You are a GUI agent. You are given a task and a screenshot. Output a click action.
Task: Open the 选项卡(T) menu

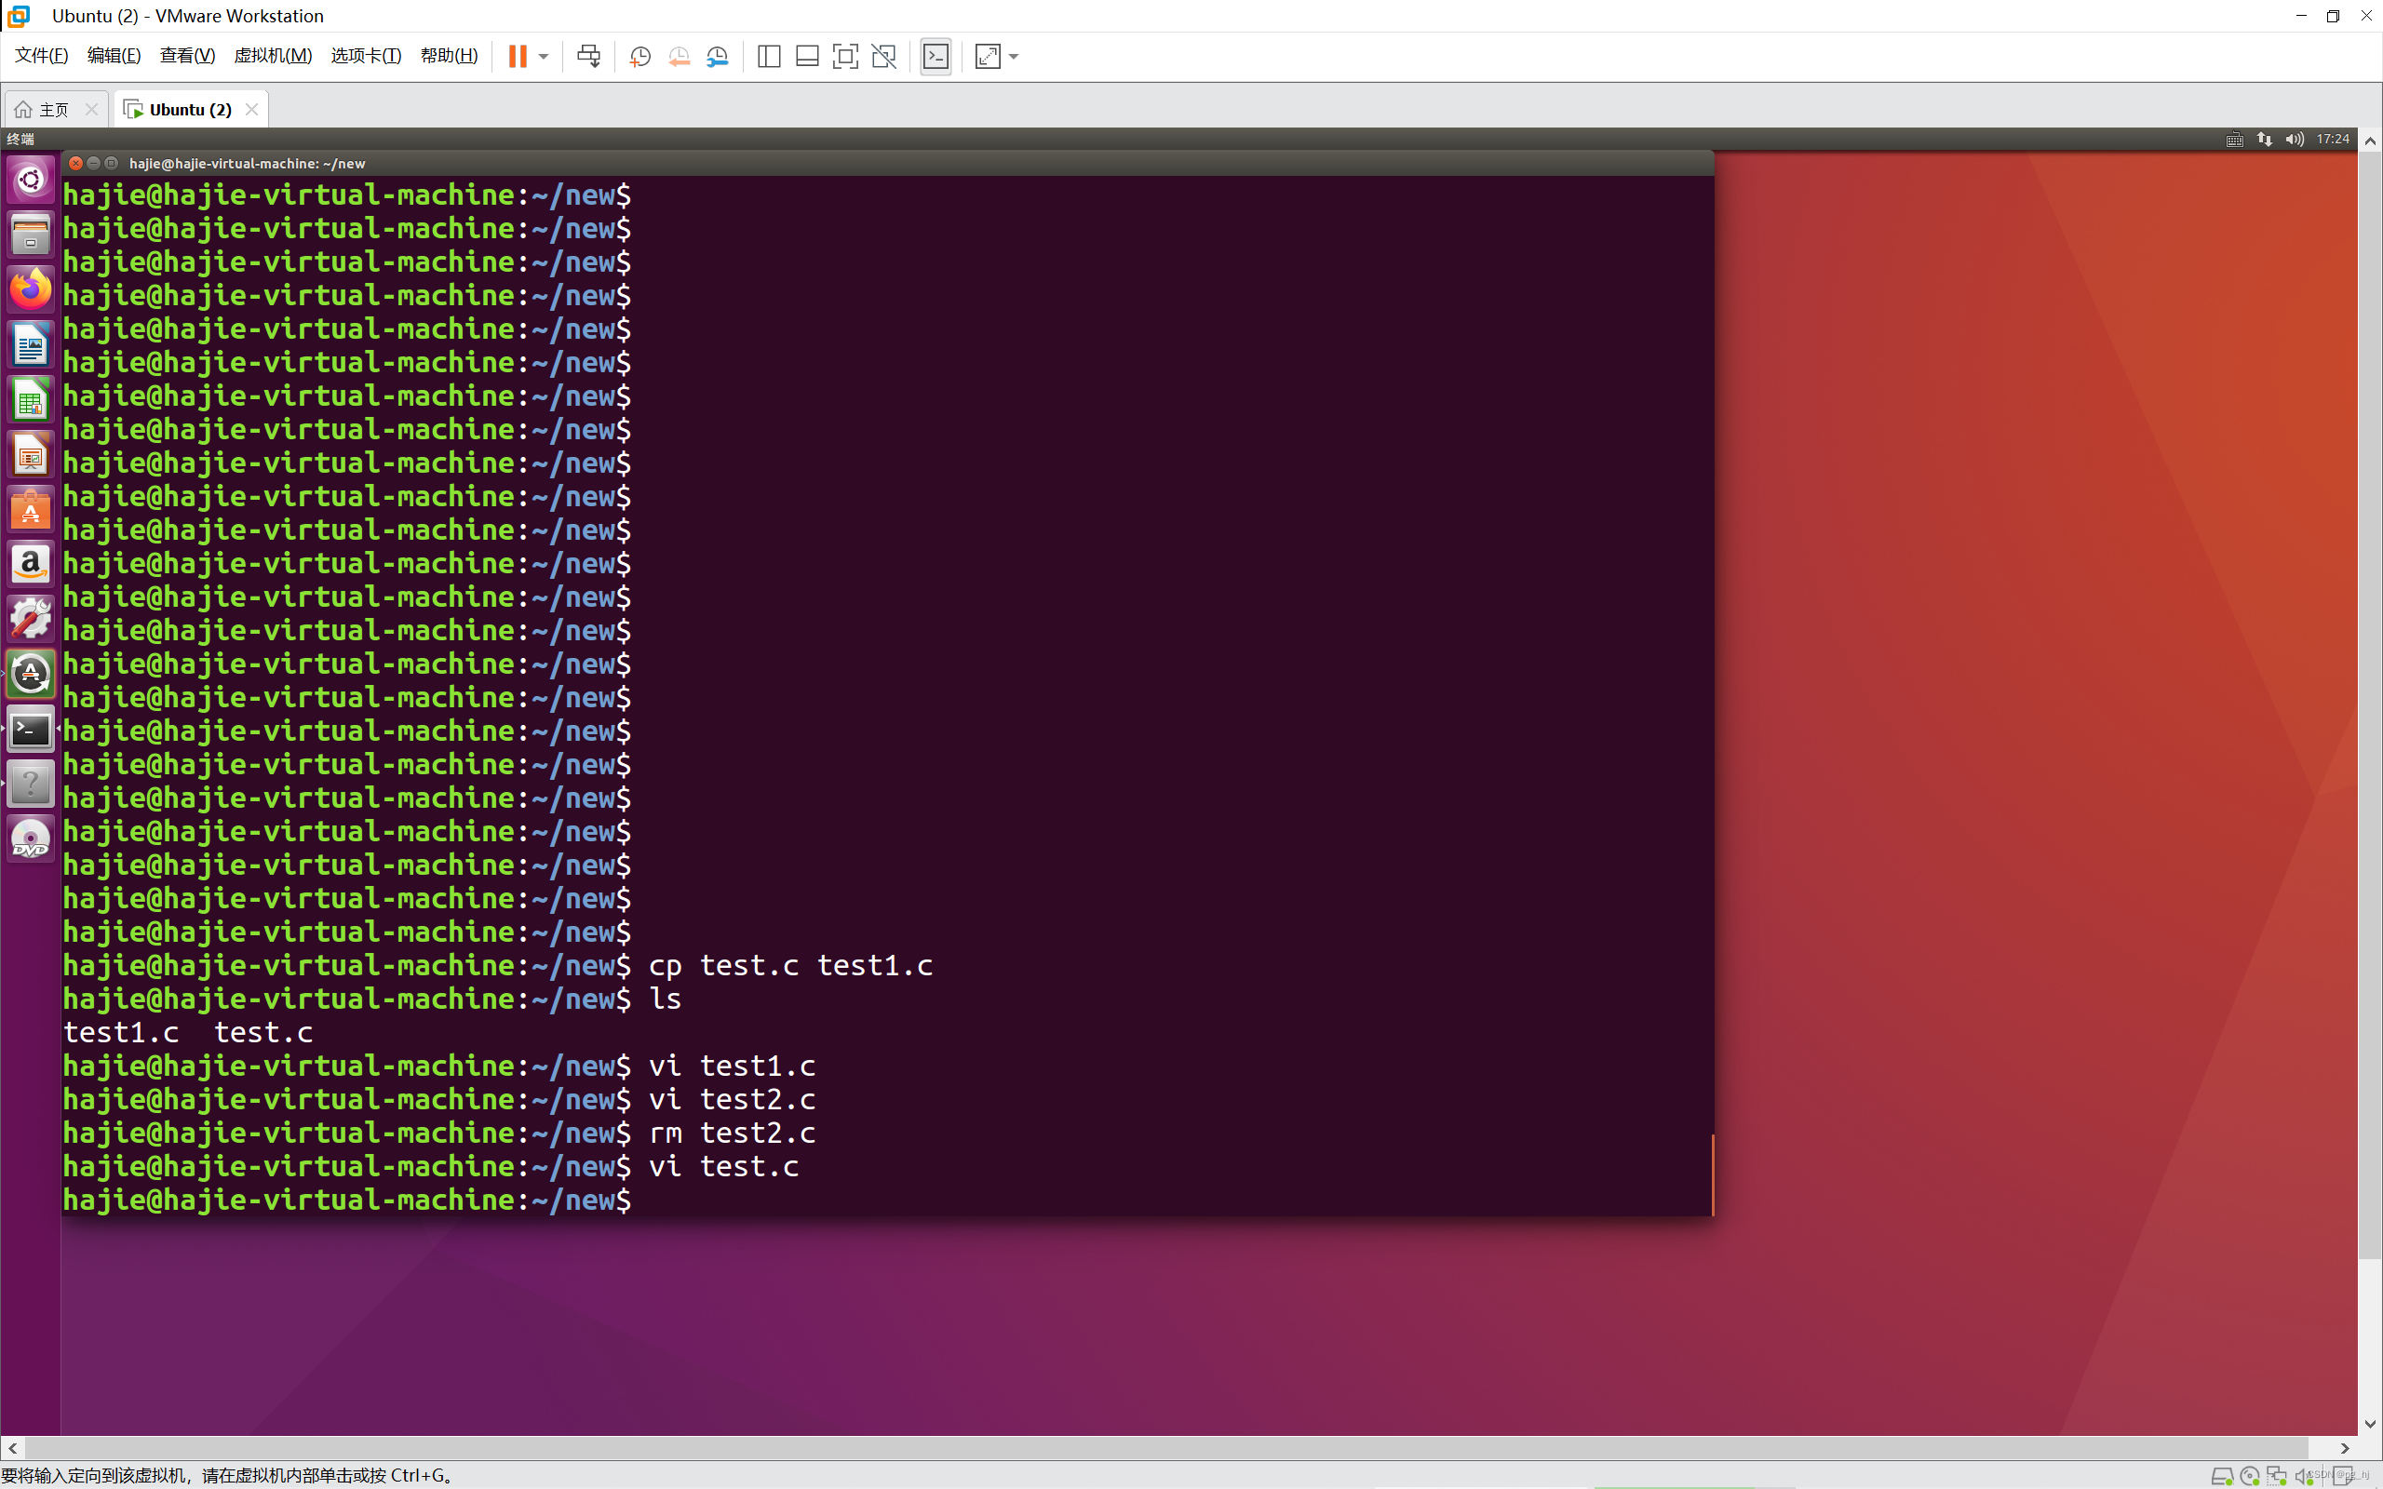[367, 55]
